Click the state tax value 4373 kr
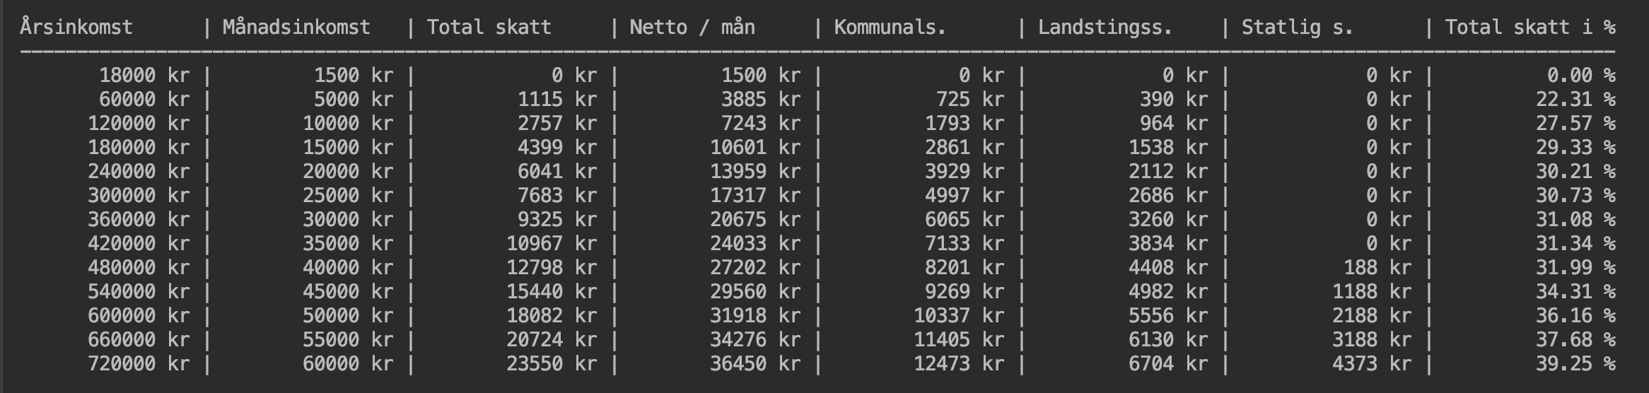Image resolution: width=1649 pixels, height=393 pixels. [1372, 364]
